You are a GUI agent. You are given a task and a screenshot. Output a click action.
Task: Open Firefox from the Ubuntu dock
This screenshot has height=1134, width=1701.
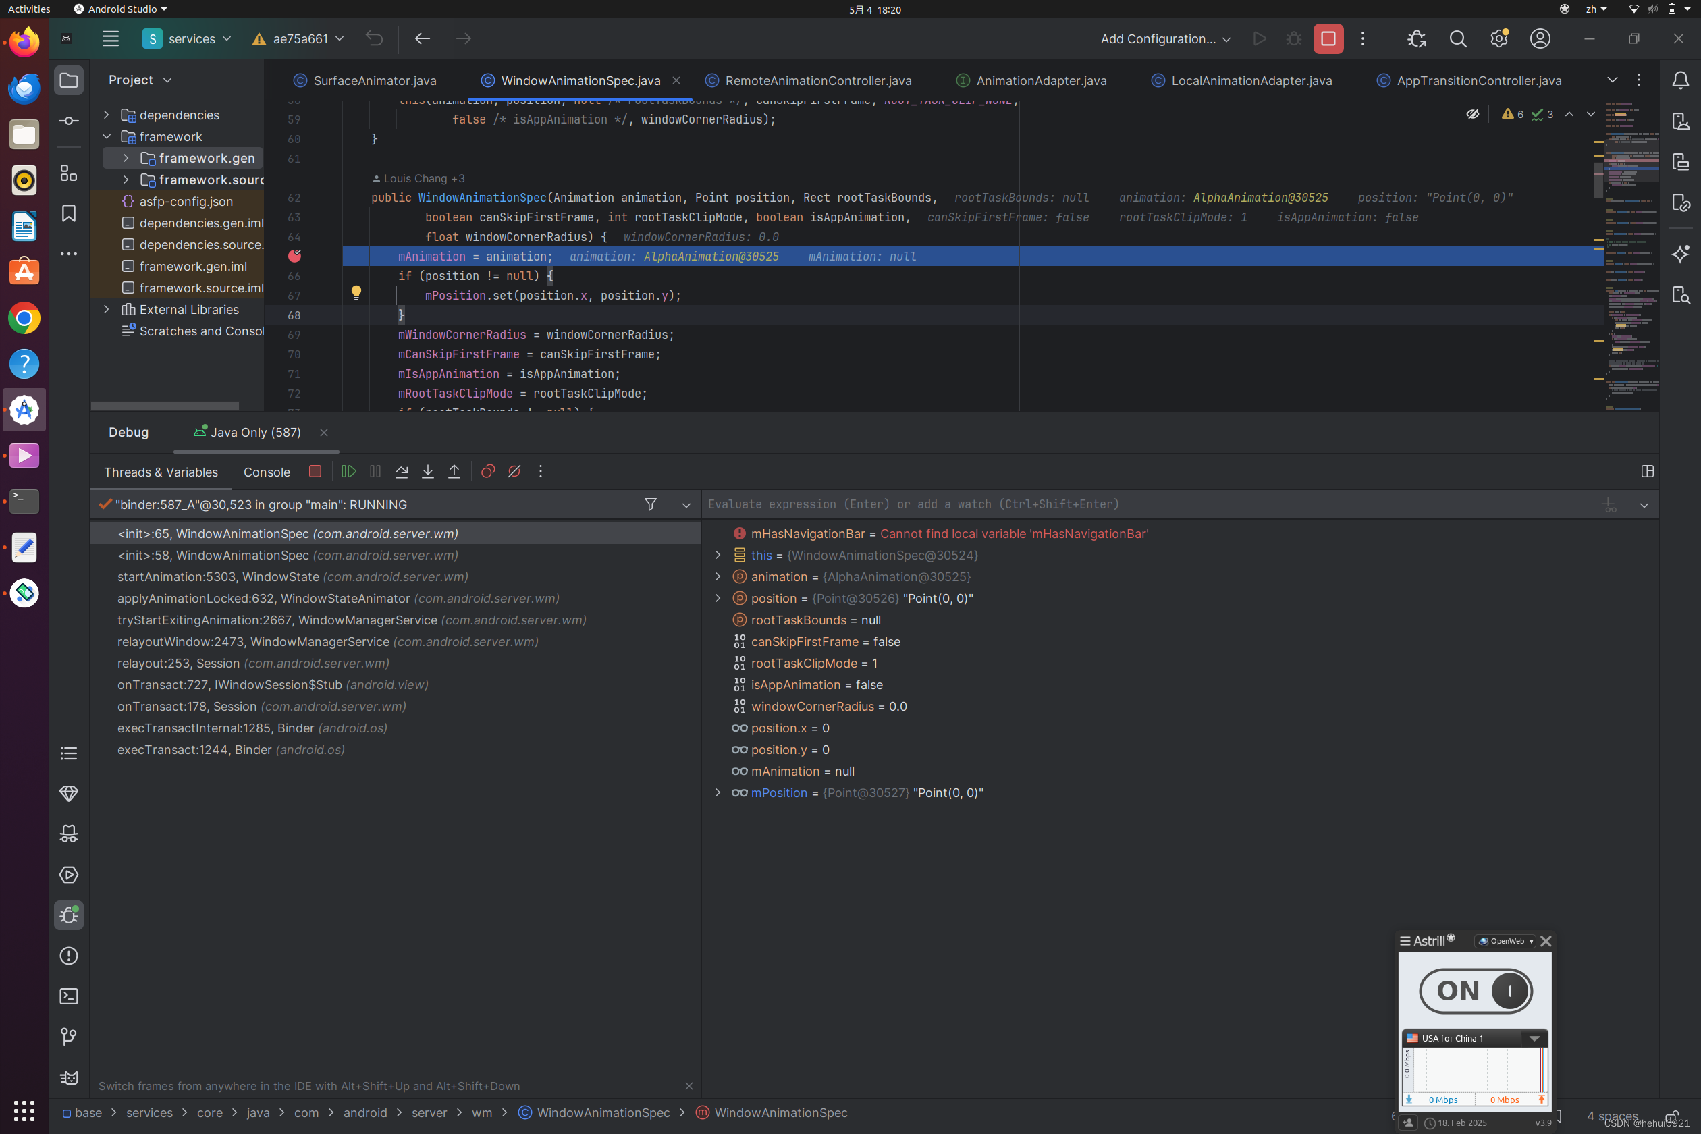(x=24, y=43)
